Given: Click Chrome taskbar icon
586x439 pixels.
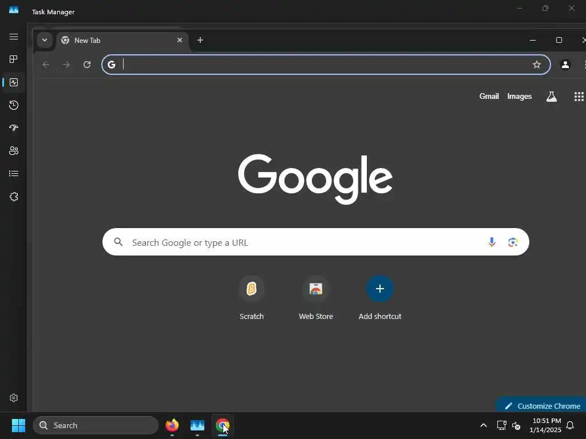Looking at the screenshot, I should [x=223, y=425].
